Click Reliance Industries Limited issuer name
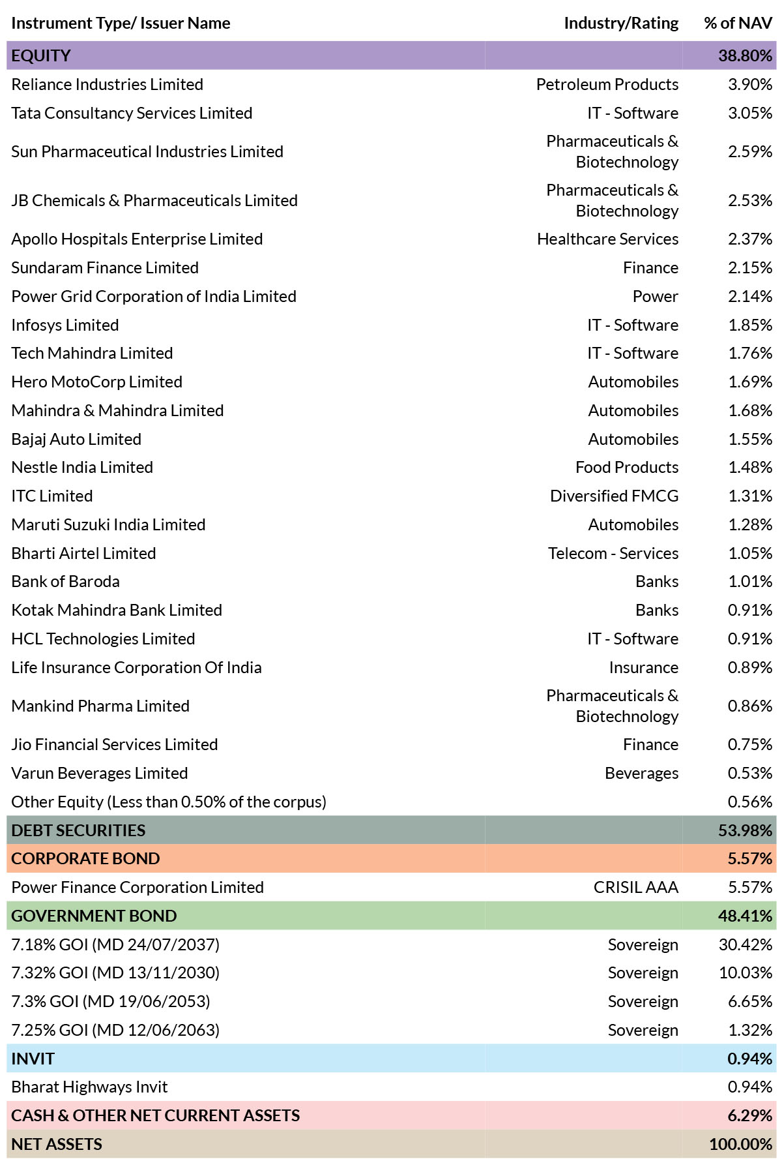 click(x=108, y=84)
